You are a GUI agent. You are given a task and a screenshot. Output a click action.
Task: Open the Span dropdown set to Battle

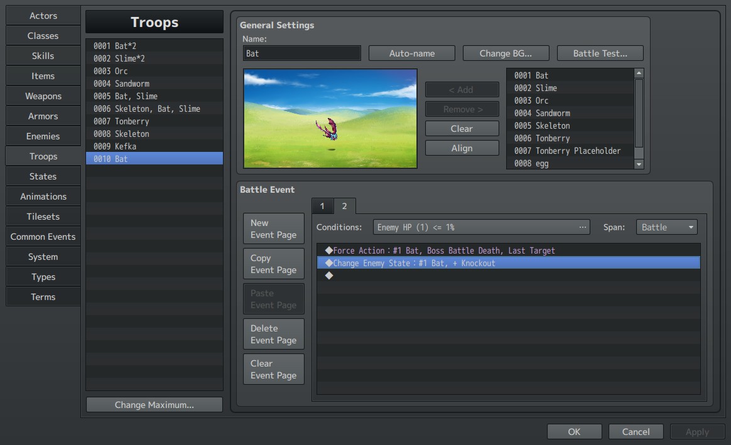pos(667,227)
